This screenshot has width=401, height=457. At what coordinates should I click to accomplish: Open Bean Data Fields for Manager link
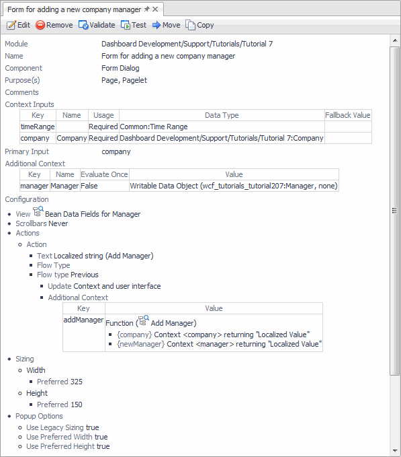[x=93, y=214]
